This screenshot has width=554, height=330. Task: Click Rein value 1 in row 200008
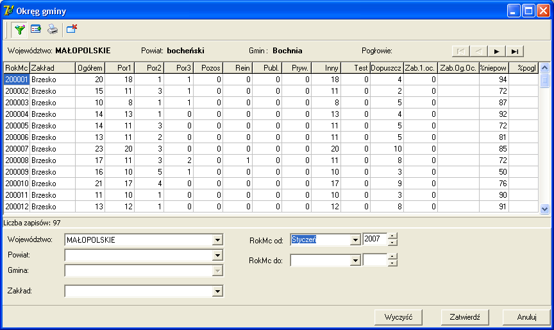(x=237, y=161)
